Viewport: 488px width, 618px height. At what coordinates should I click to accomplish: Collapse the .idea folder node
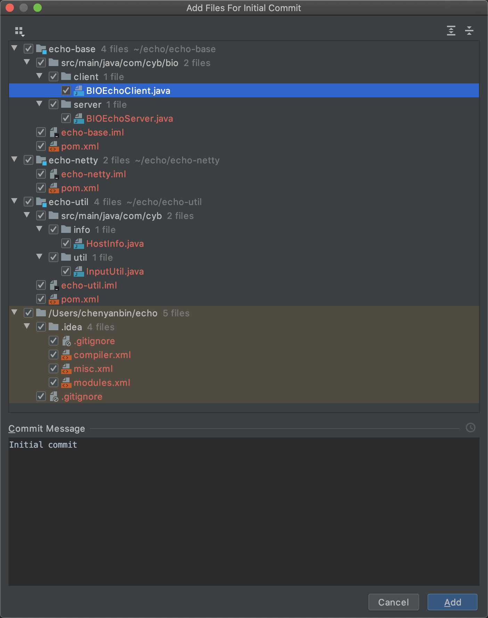[27, 326]
